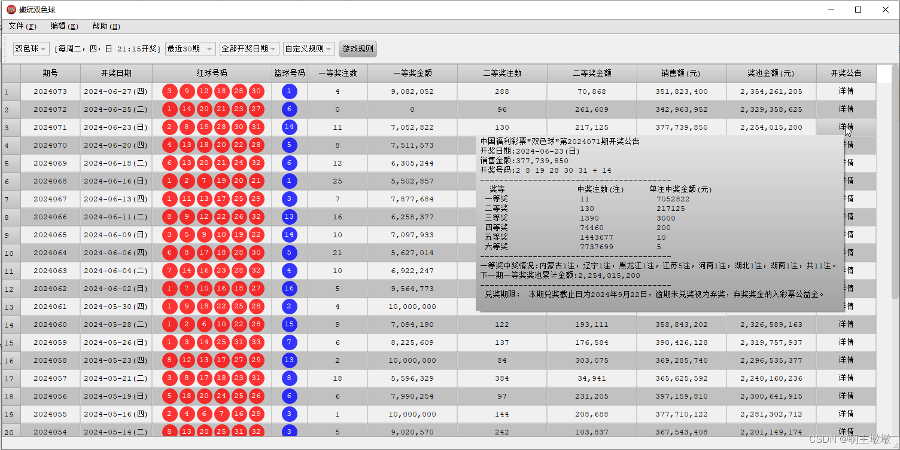Click blue ball 15 in row 2024060
The height and width of the screenshot is (450, 900).
[289, 325]
